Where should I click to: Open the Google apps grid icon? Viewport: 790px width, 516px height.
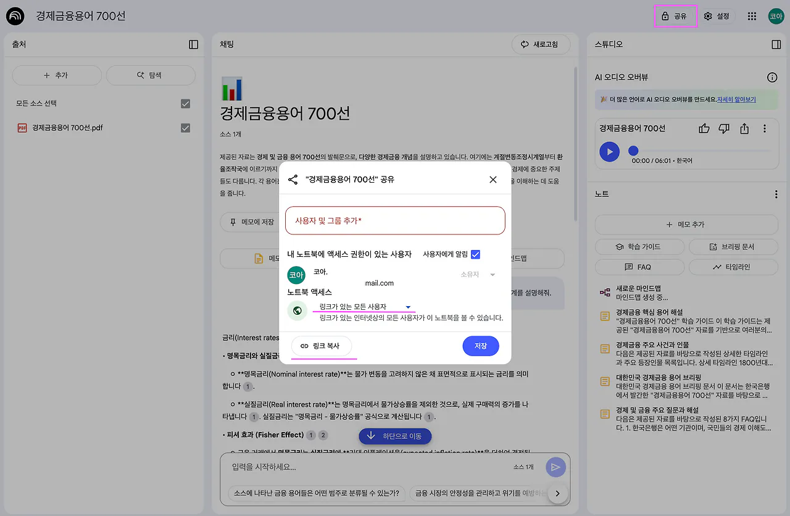[751, 17]
